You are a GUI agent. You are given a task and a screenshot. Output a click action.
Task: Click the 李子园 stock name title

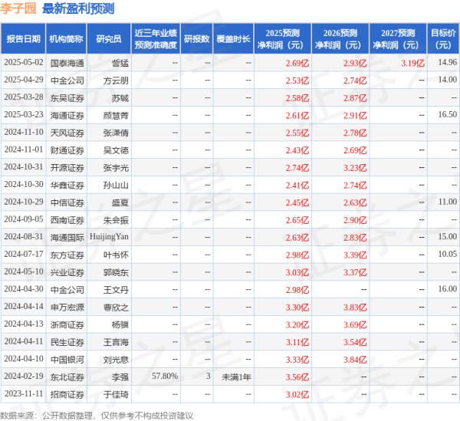point(18,9)
